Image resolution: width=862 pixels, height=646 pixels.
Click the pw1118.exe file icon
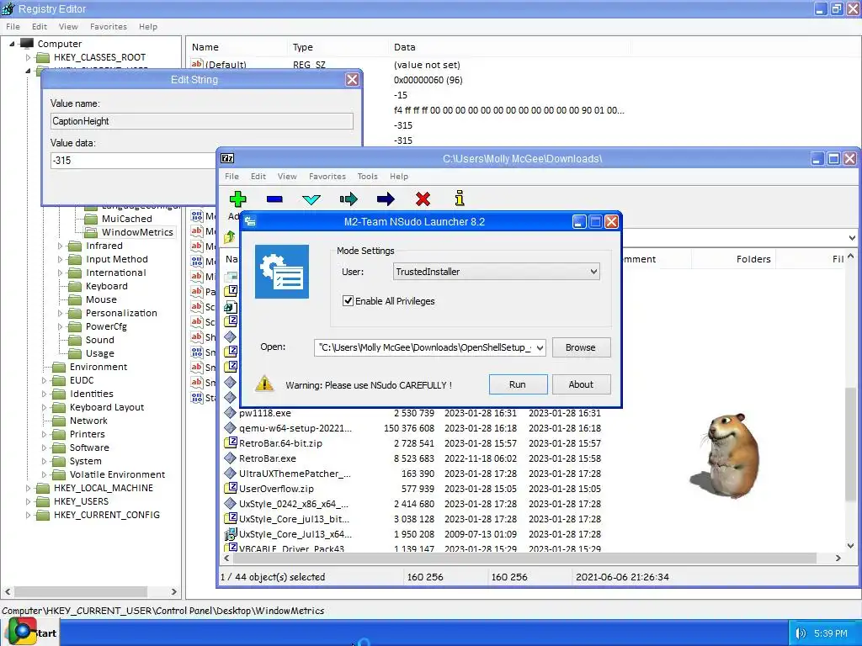point(231,412)
